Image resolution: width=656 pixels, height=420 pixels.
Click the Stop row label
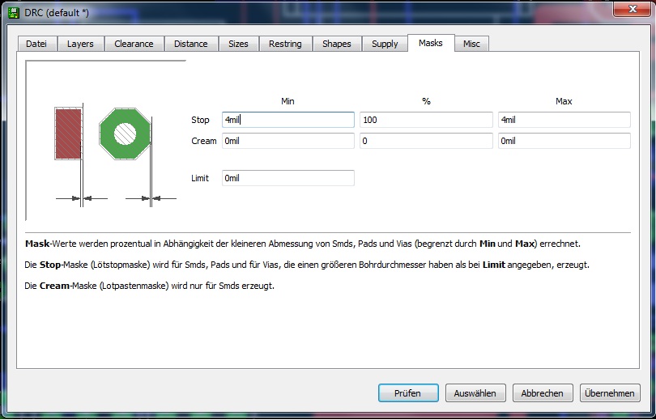click(200, 120)
